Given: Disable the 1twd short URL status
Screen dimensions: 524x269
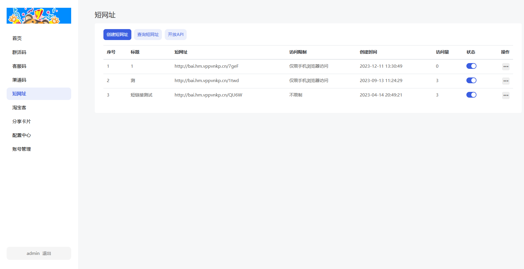Looking at the screenshot, I should [471, 80].
